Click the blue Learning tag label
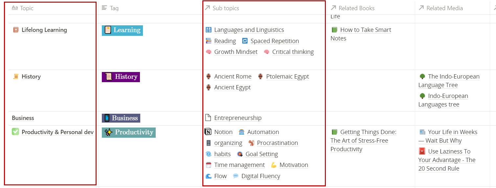 (122, 30)
